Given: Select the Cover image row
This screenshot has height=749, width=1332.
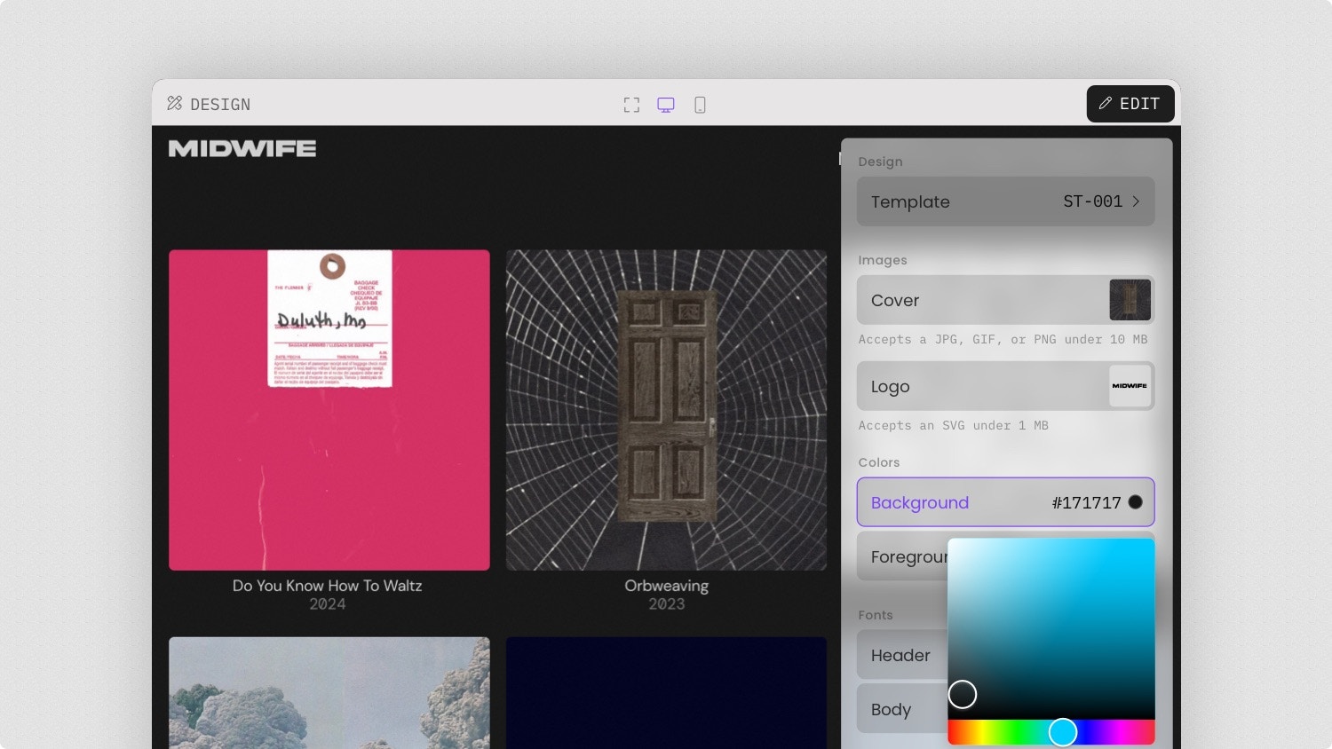Looking at the screenshot, I should (1005, 300).
